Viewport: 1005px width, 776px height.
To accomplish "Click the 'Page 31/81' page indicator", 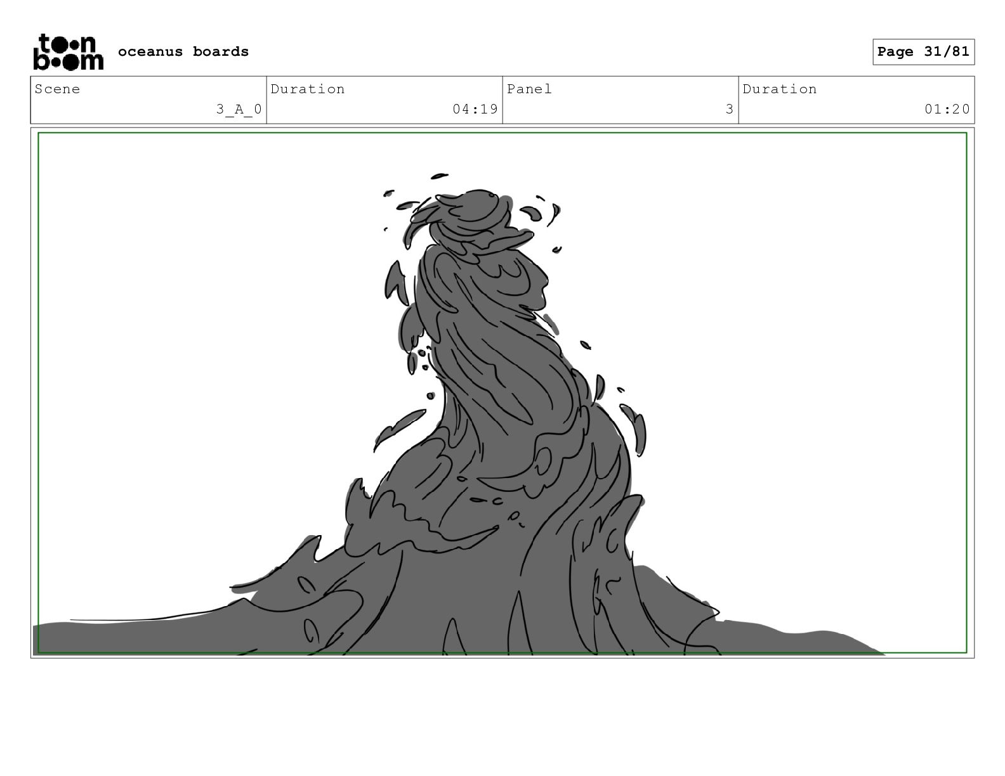I will (923, 52).
